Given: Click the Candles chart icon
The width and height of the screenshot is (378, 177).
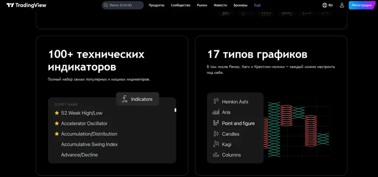Looking at the screenshot, I should tap(216, 134).
